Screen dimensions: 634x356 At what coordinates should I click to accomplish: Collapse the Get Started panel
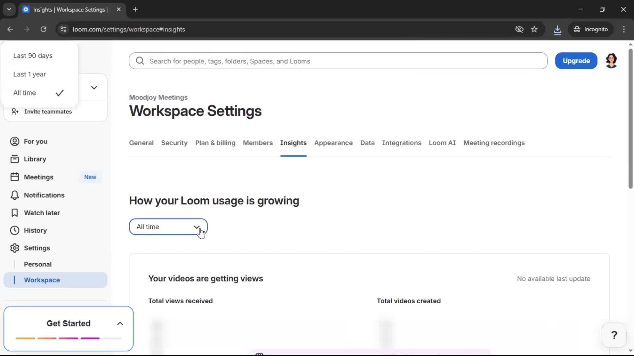click(x=120, y=323)
